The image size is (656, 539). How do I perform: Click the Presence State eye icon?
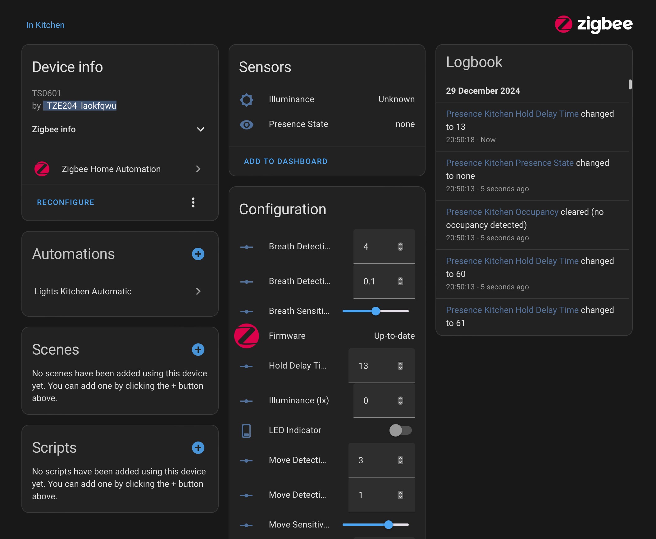click(x=246, y=125)
